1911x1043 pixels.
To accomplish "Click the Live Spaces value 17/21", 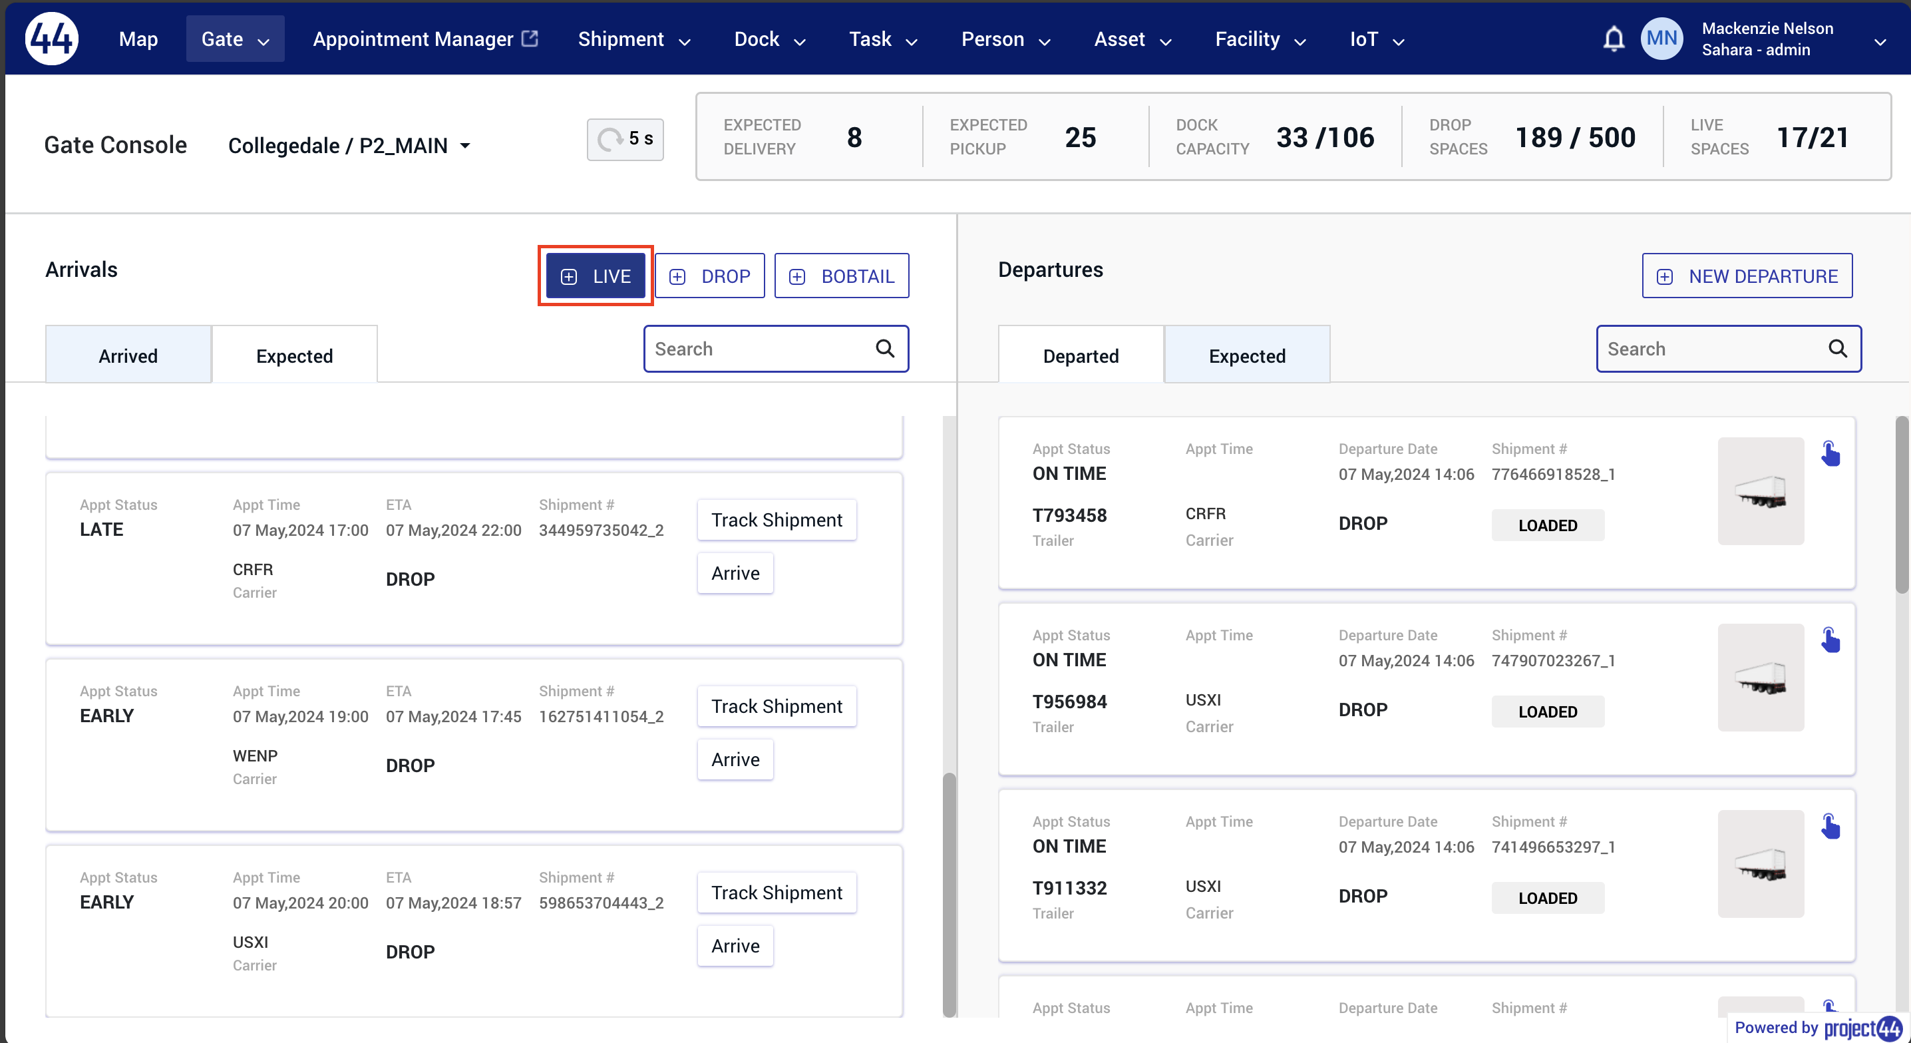I will click(x=1813, y=137).
